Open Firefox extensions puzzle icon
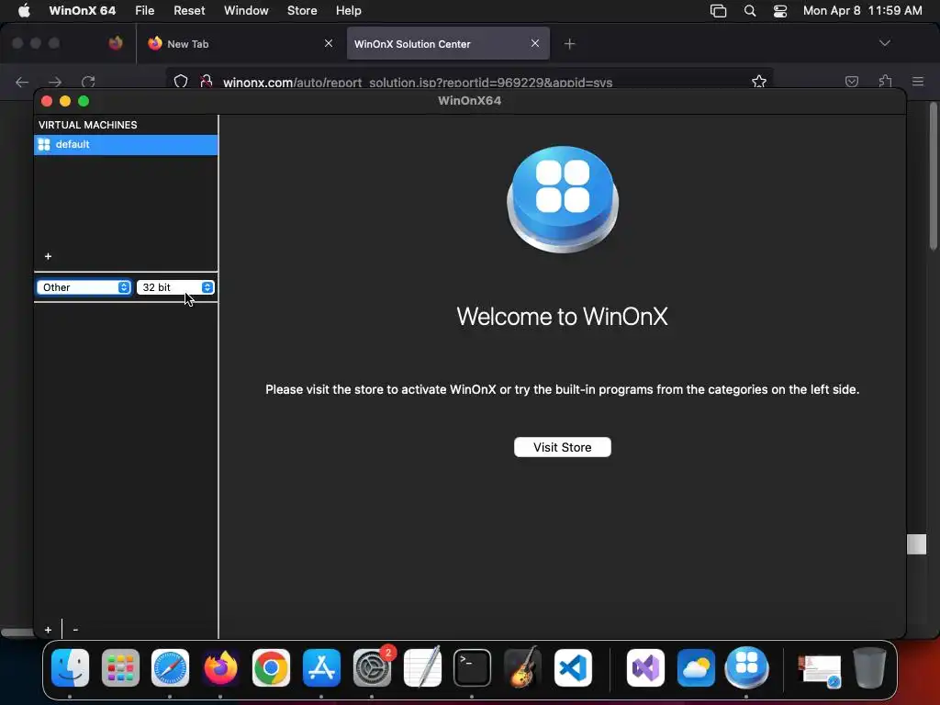Image resolution: width=940 pixels, height=705 pixels. click(x=885, y=82)
